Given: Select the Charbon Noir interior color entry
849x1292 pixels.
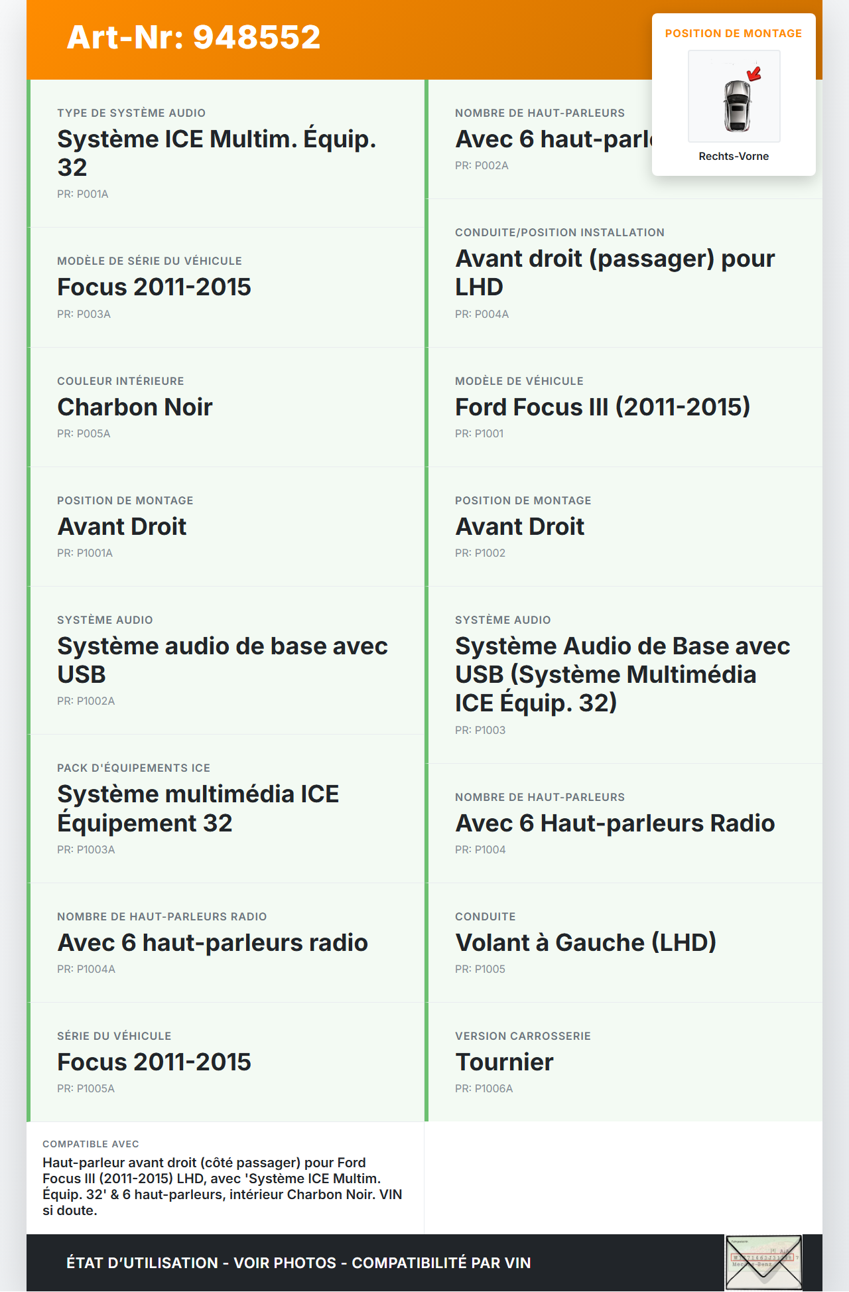Looking at the screenshot, I should (x=135, y=407).
